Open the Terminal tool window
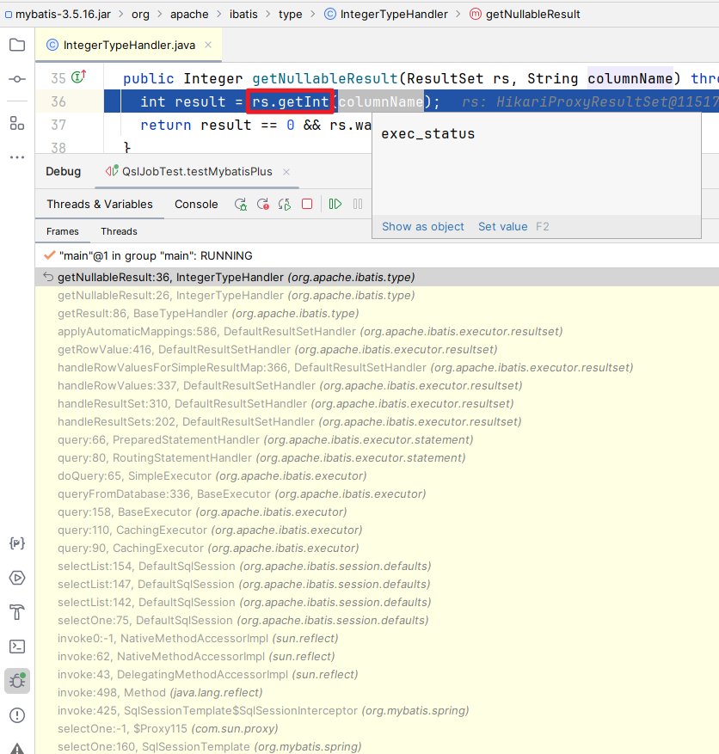Viewport: 719px width, 754px height. click(17, 647)
